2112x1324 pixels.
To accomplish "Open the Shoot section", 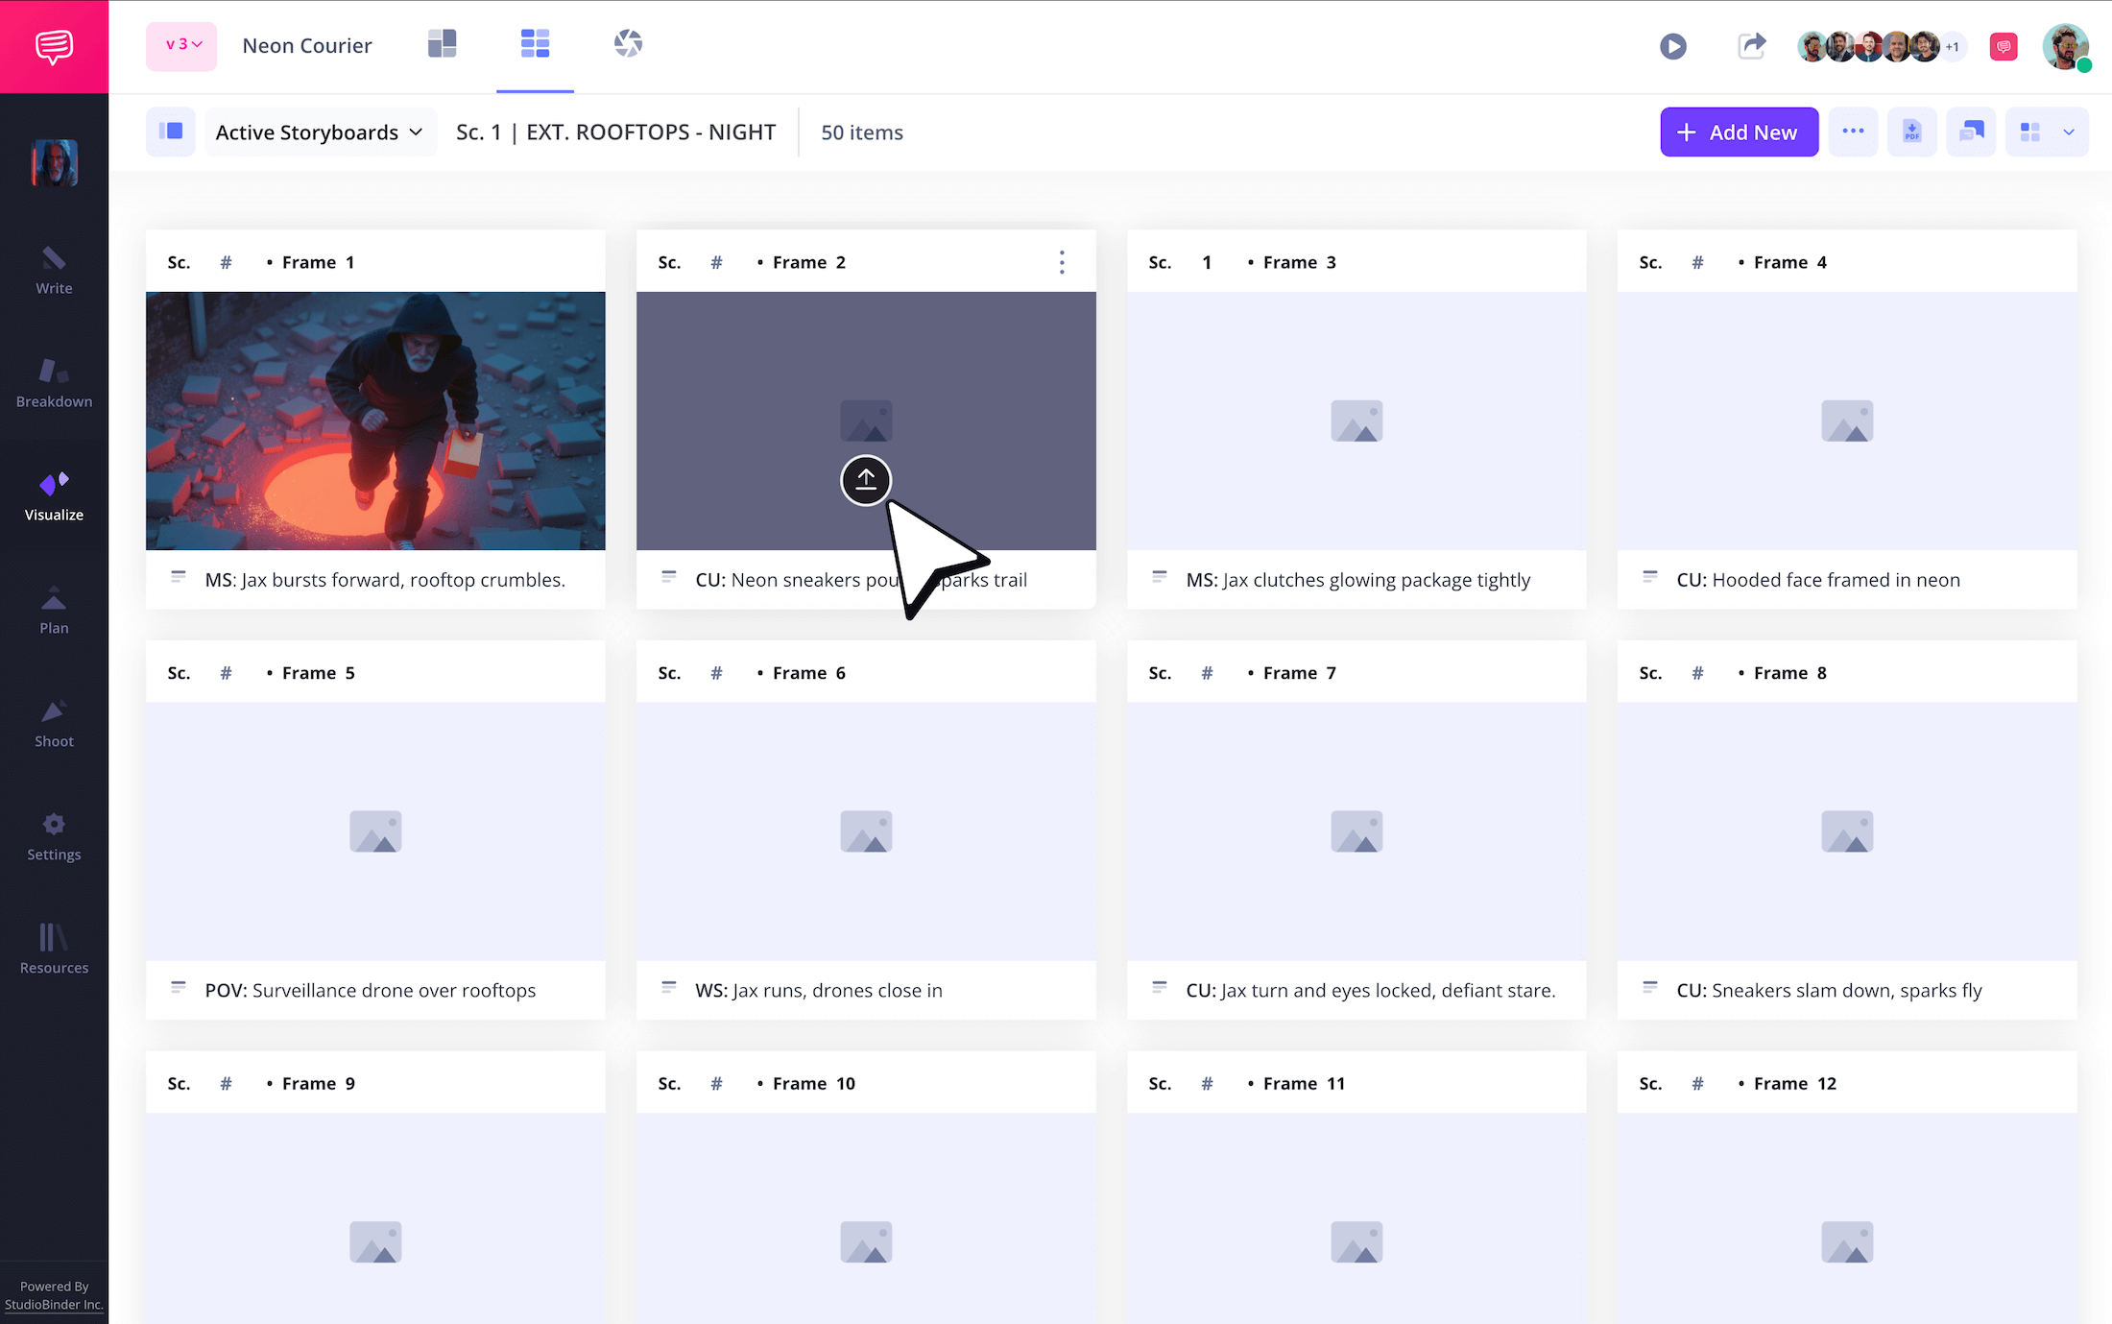I will [x=54, y=723].
